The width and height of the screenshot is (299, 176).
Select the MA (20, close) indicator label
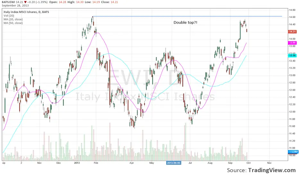click(13, 19)
